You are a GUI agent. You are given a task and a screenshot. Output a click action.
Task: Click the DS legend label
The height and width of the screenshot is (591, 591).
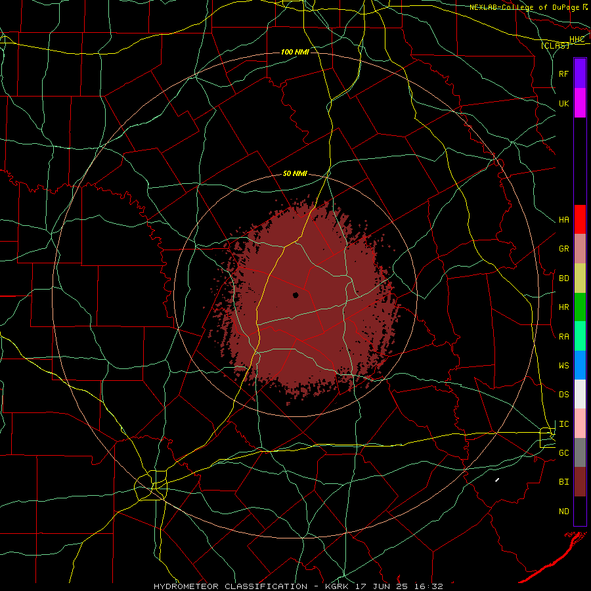[563, 394]
